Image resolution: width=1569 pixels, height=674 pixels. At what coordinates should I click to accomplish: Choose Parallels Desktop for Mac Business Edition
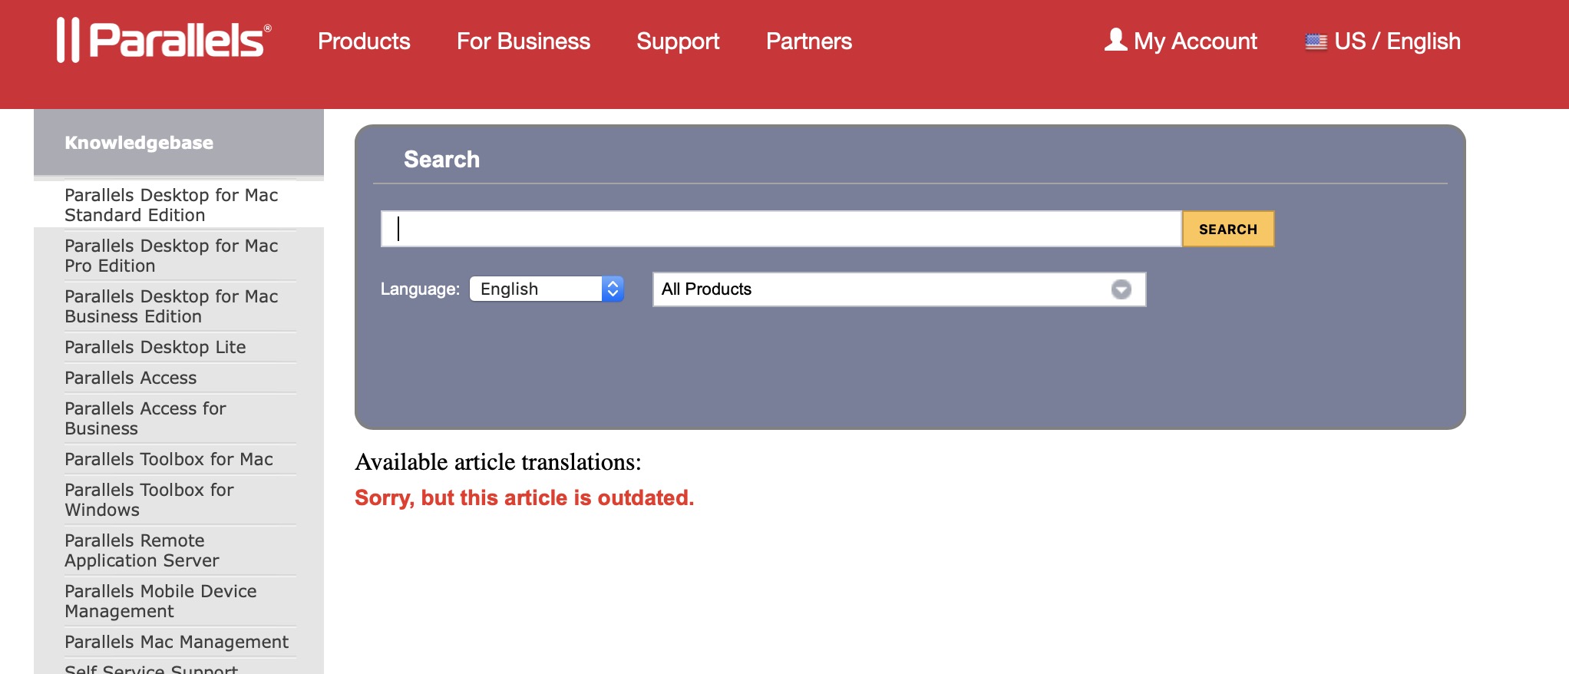pyautogui.click(x=171, y=306)
